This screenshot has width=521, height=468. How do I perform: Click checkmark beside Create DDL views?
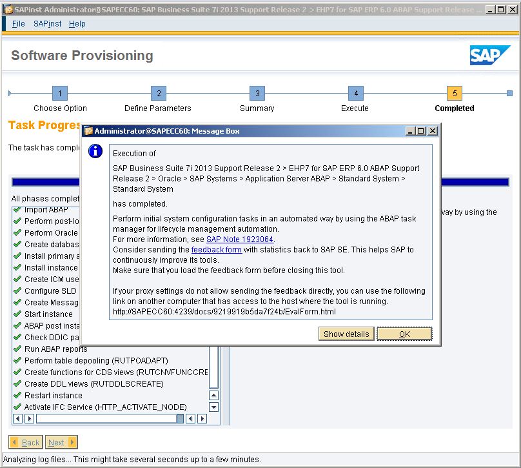(17, 383)
